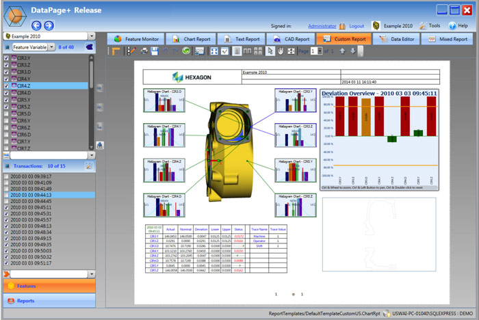
Task: Select single page view icon
Action: [x=237, y=51]
